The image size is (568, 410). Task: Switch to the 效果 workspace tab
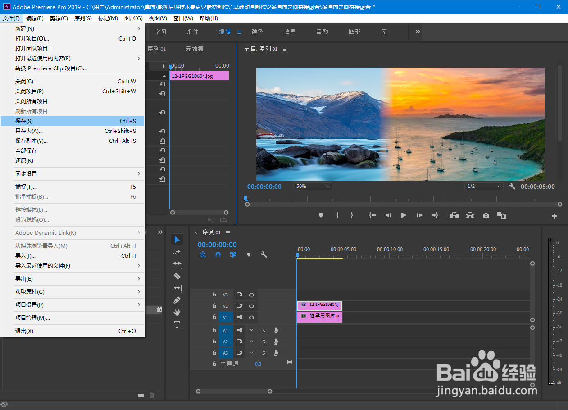pos(290,32)
